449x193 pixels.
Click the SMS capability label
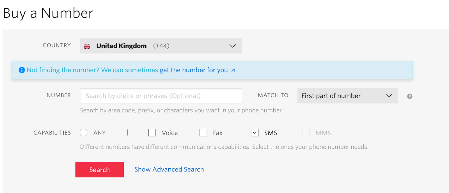tap(271, 133)
